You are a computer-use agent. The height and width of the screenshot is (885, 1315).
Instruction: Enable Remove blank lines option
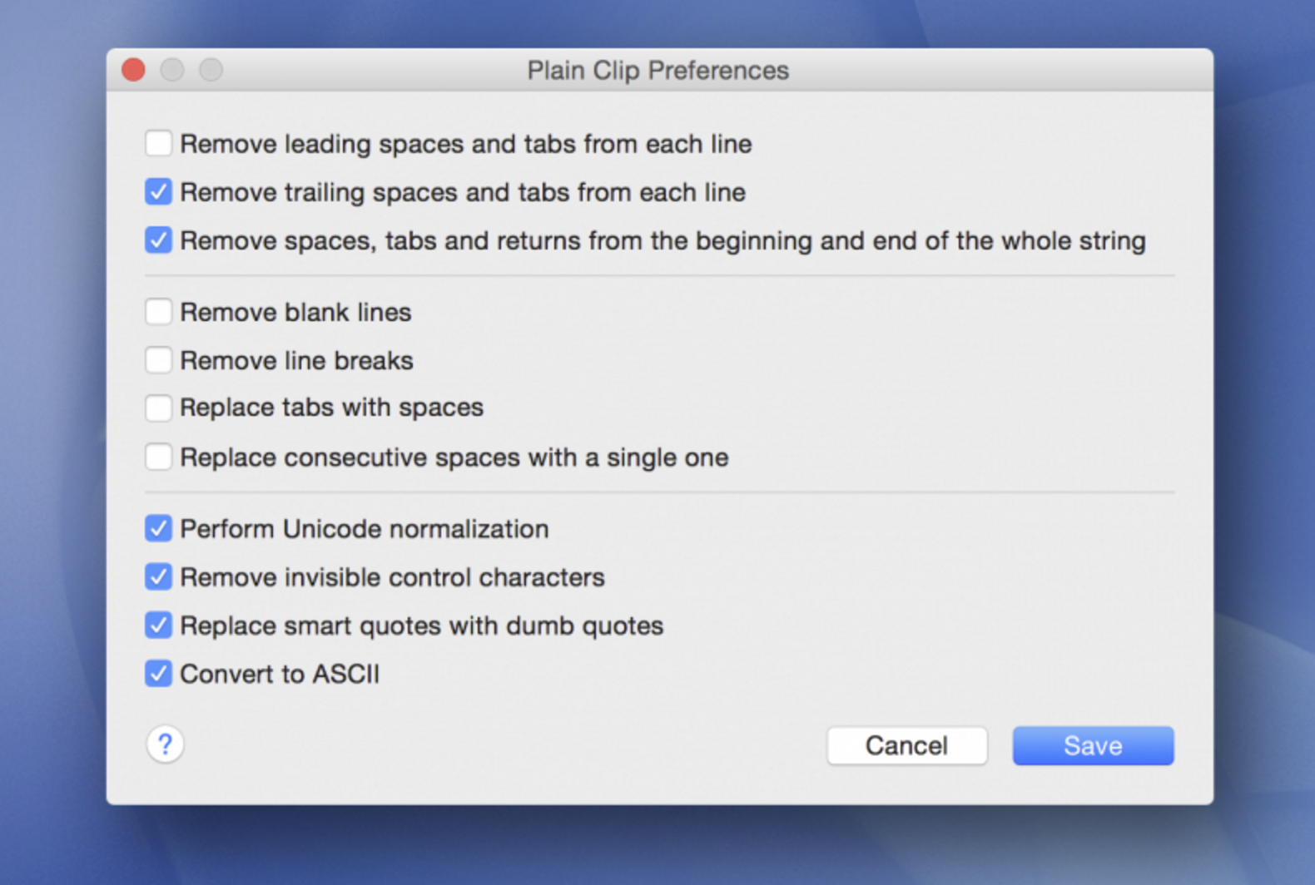pyautogui.click(x=158, y=312)
